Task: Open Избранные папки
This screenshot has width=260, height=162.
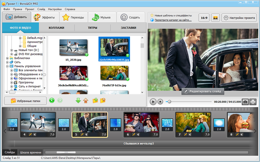Action: point(25,101)
